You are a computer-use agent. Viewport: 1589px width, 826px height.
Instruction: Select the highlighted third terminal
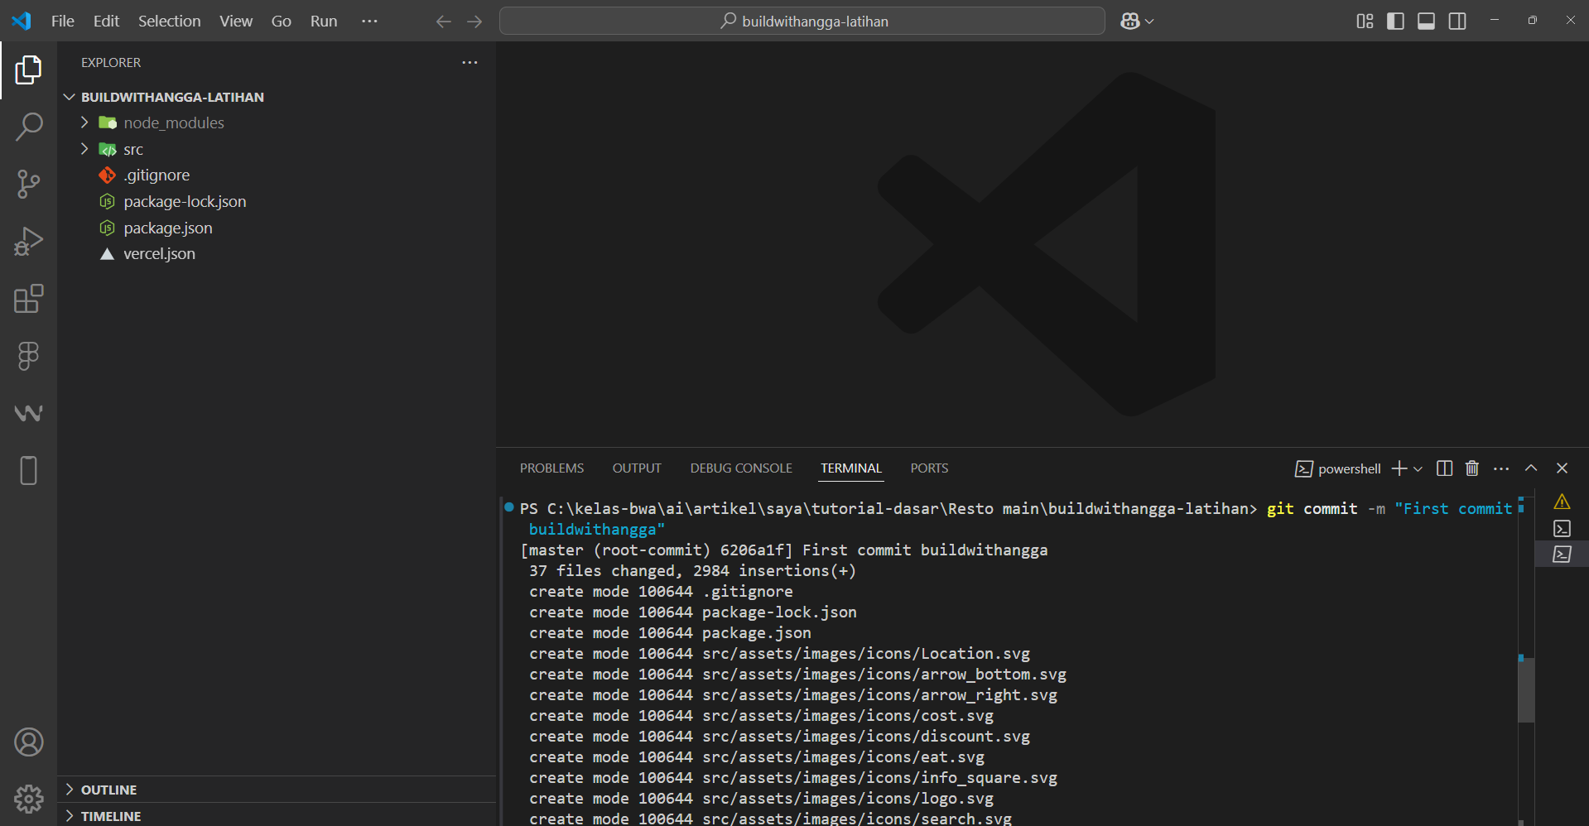[x=1562, y=555]
